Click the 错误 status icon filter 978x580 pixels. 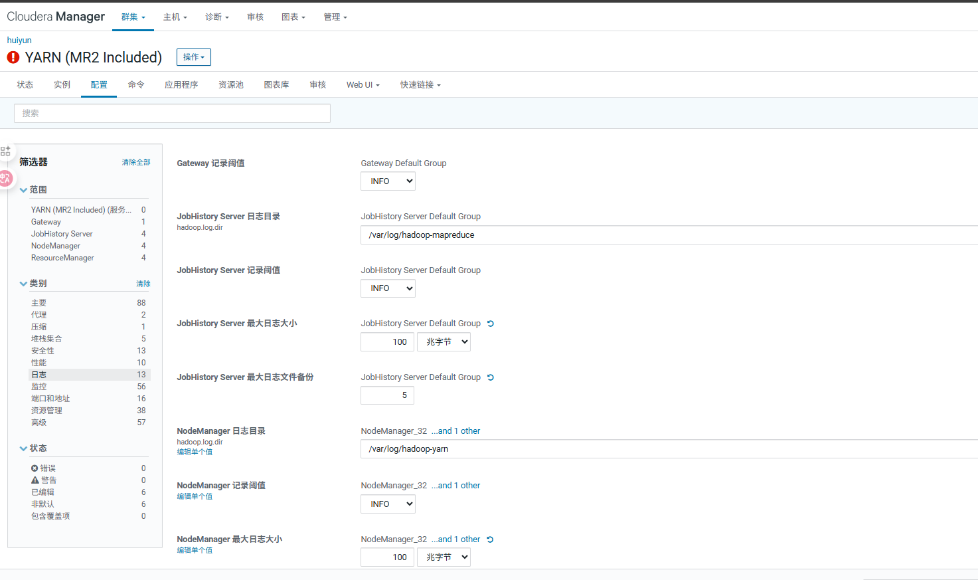coord(35,468)
